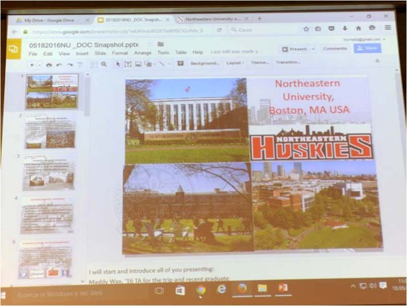
Task: Select the zoom magnifier tool
Action: coord(104,64)
